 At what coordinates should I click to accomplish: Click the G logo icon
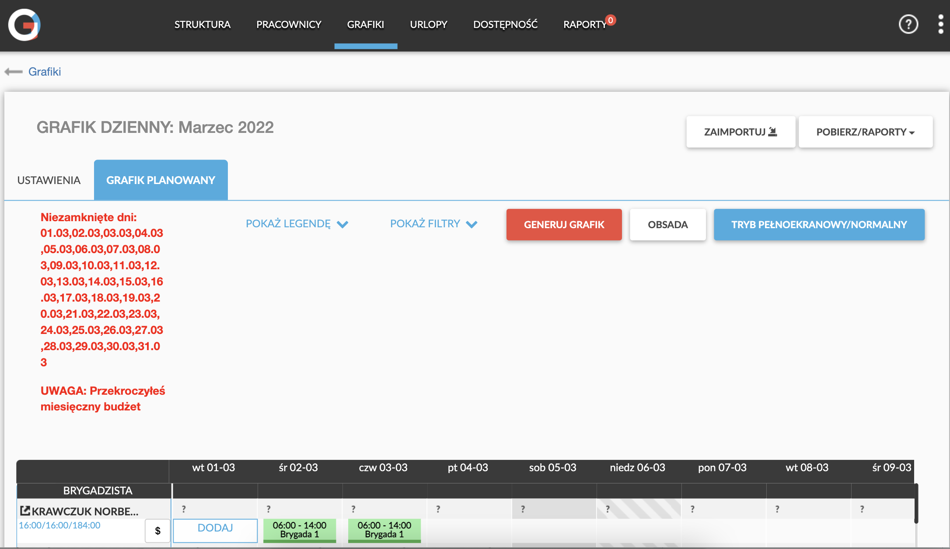click(x=24, y=24)
